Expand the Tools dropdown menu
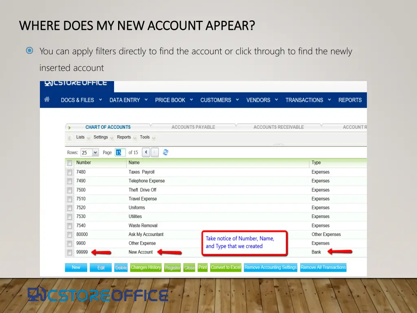Image resolution: width=417 pixels, height=313 pixels. (147, 137)
